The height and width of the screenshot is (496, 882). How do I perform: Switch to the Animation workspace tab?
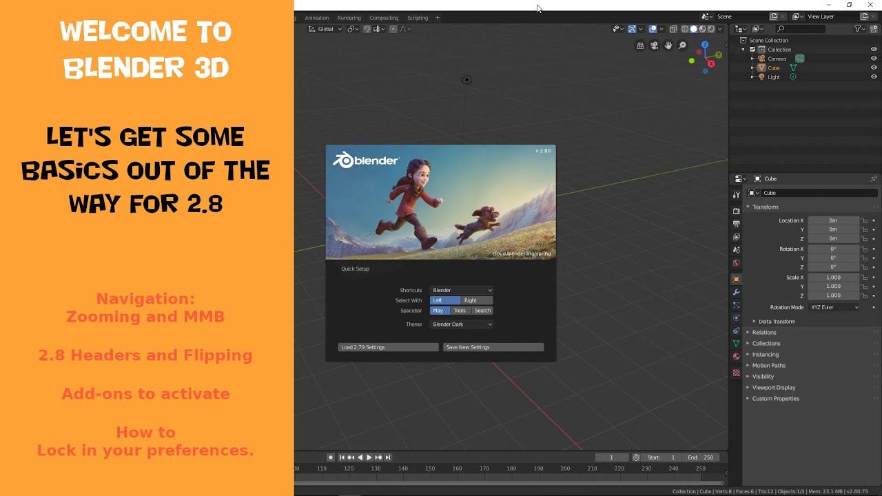tap(317, 18)
